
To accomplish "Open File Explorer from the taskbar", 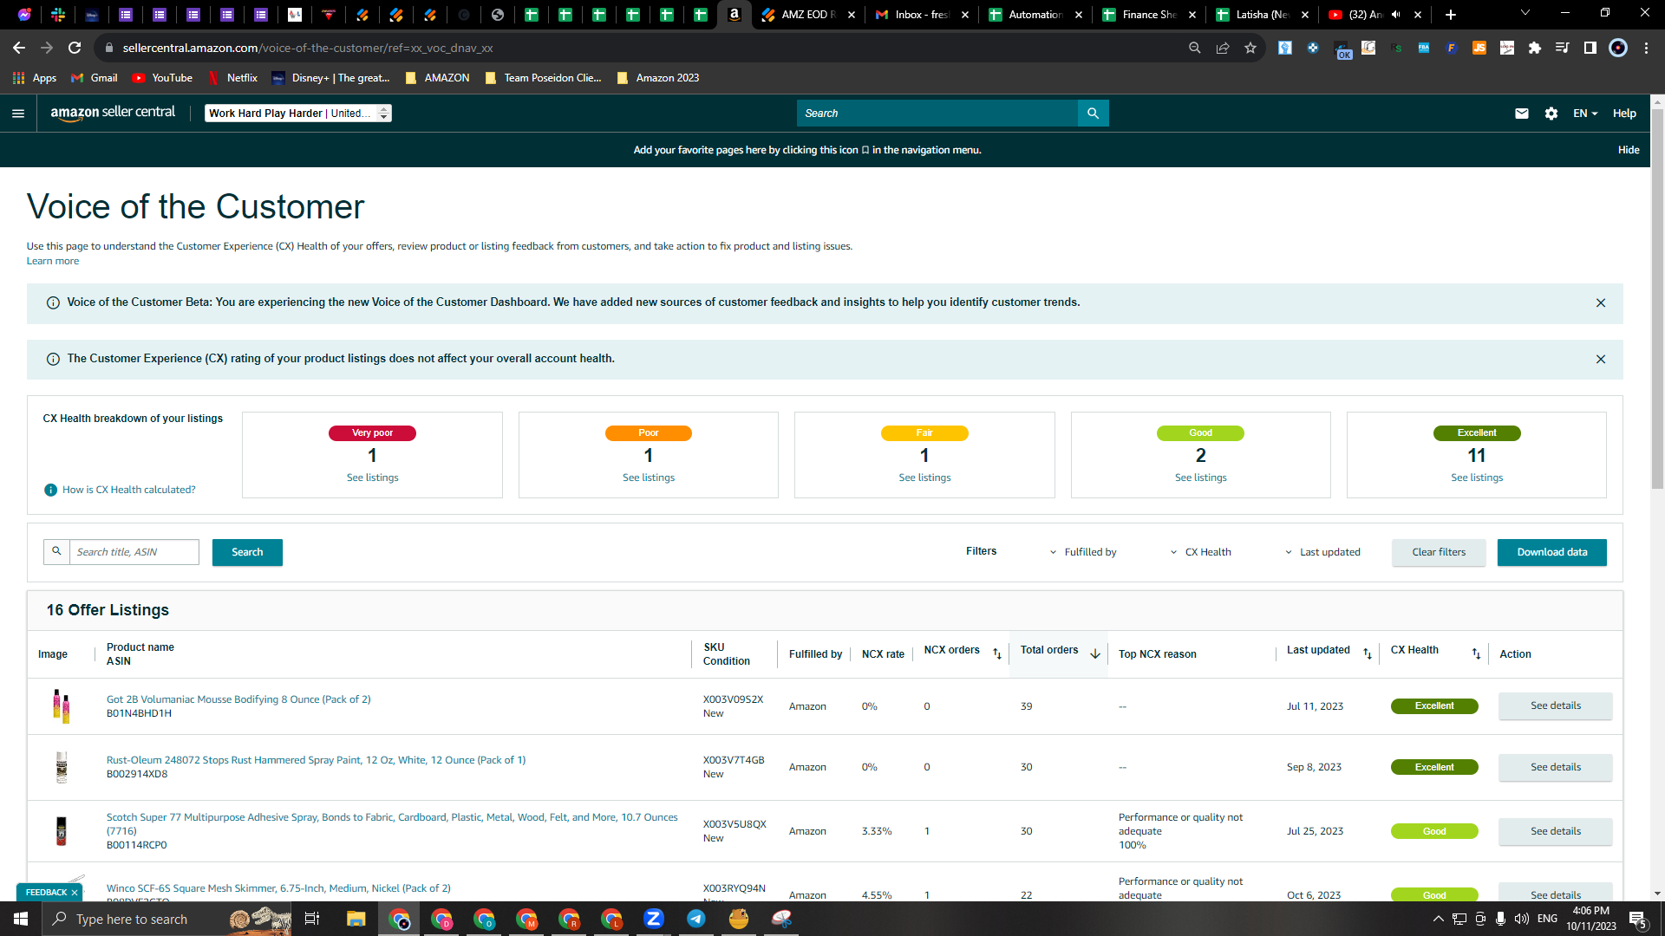I will click(356, 919).
